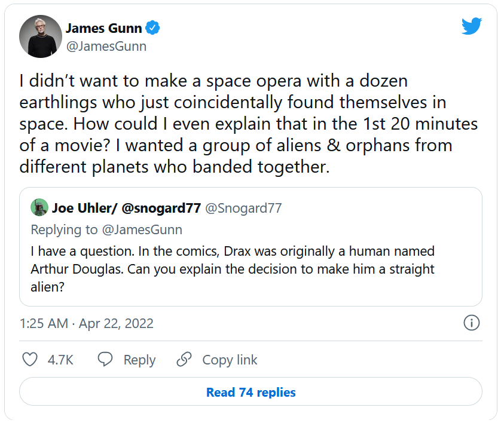
Task: Open the James Gunn display name
Action: [x=105, y=27]
